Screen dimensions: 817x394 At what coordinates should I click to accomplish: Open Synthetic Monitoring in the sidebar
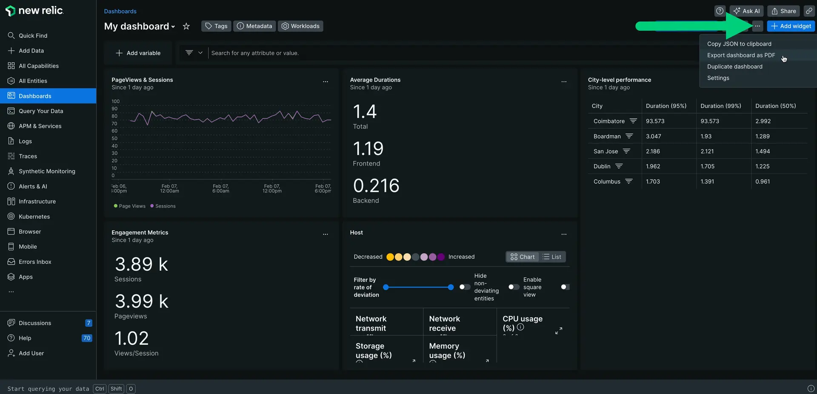(x=47, y=171)
